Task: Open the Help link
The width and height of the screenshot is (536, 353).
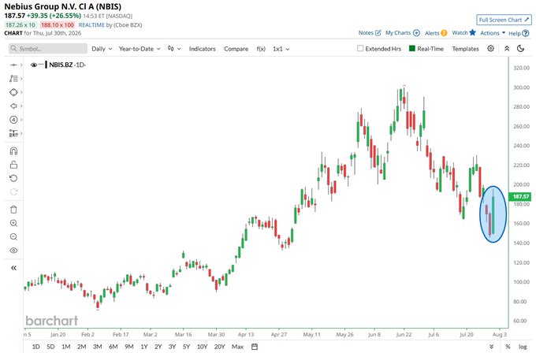Action: [x=519, y=33]
